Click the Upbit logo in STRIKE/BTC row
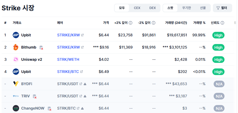 (16, 72)
